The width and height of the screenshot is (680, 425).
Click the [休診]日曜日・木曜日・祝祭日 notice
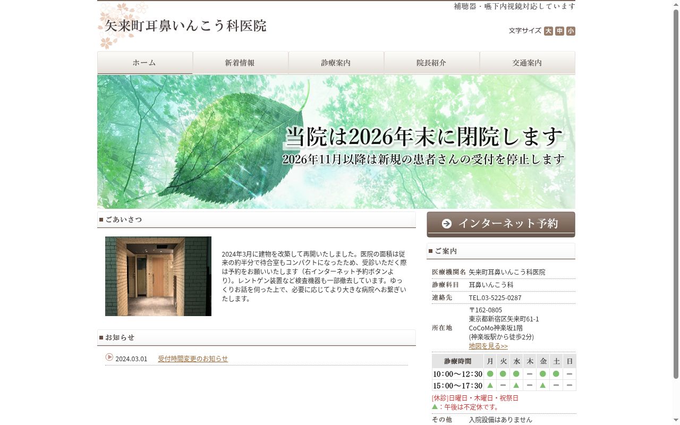[475, 398]
